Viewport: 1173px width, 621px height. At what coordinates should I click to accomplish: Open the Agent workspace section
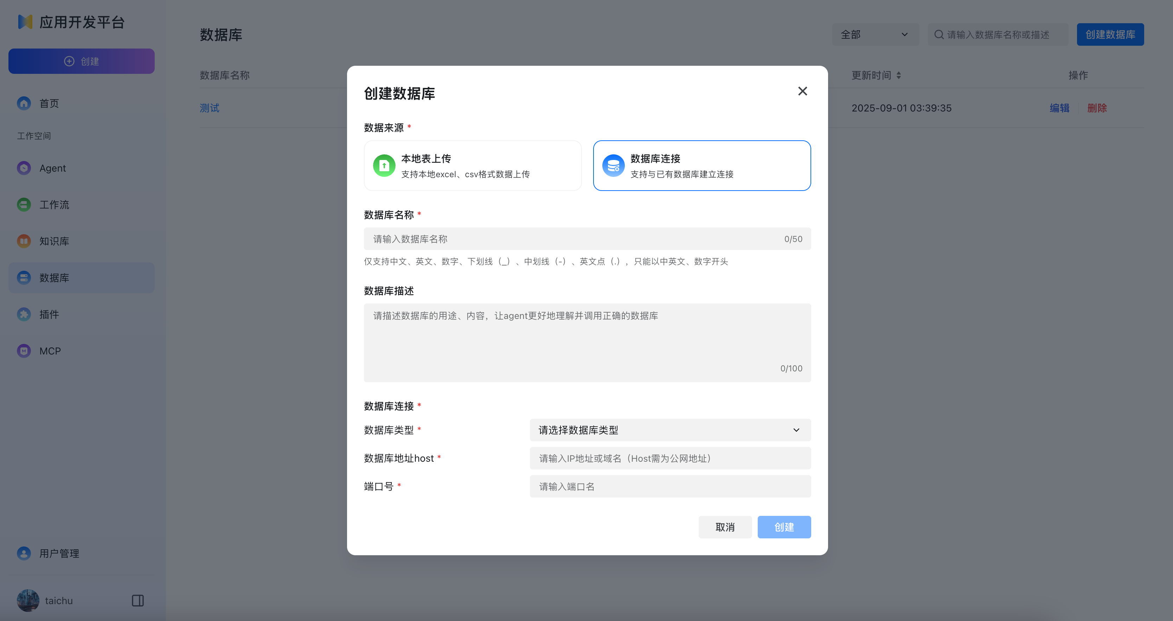(52, 168)
